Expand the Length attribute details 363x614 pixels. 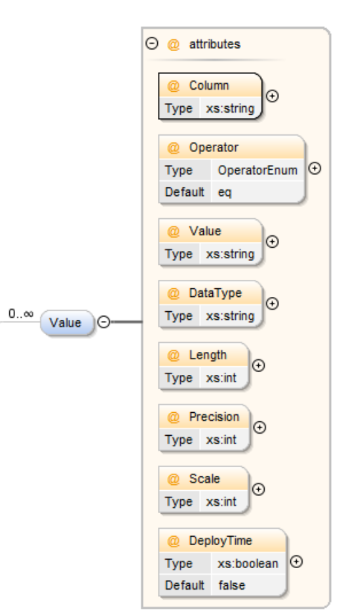pos(258,366)
